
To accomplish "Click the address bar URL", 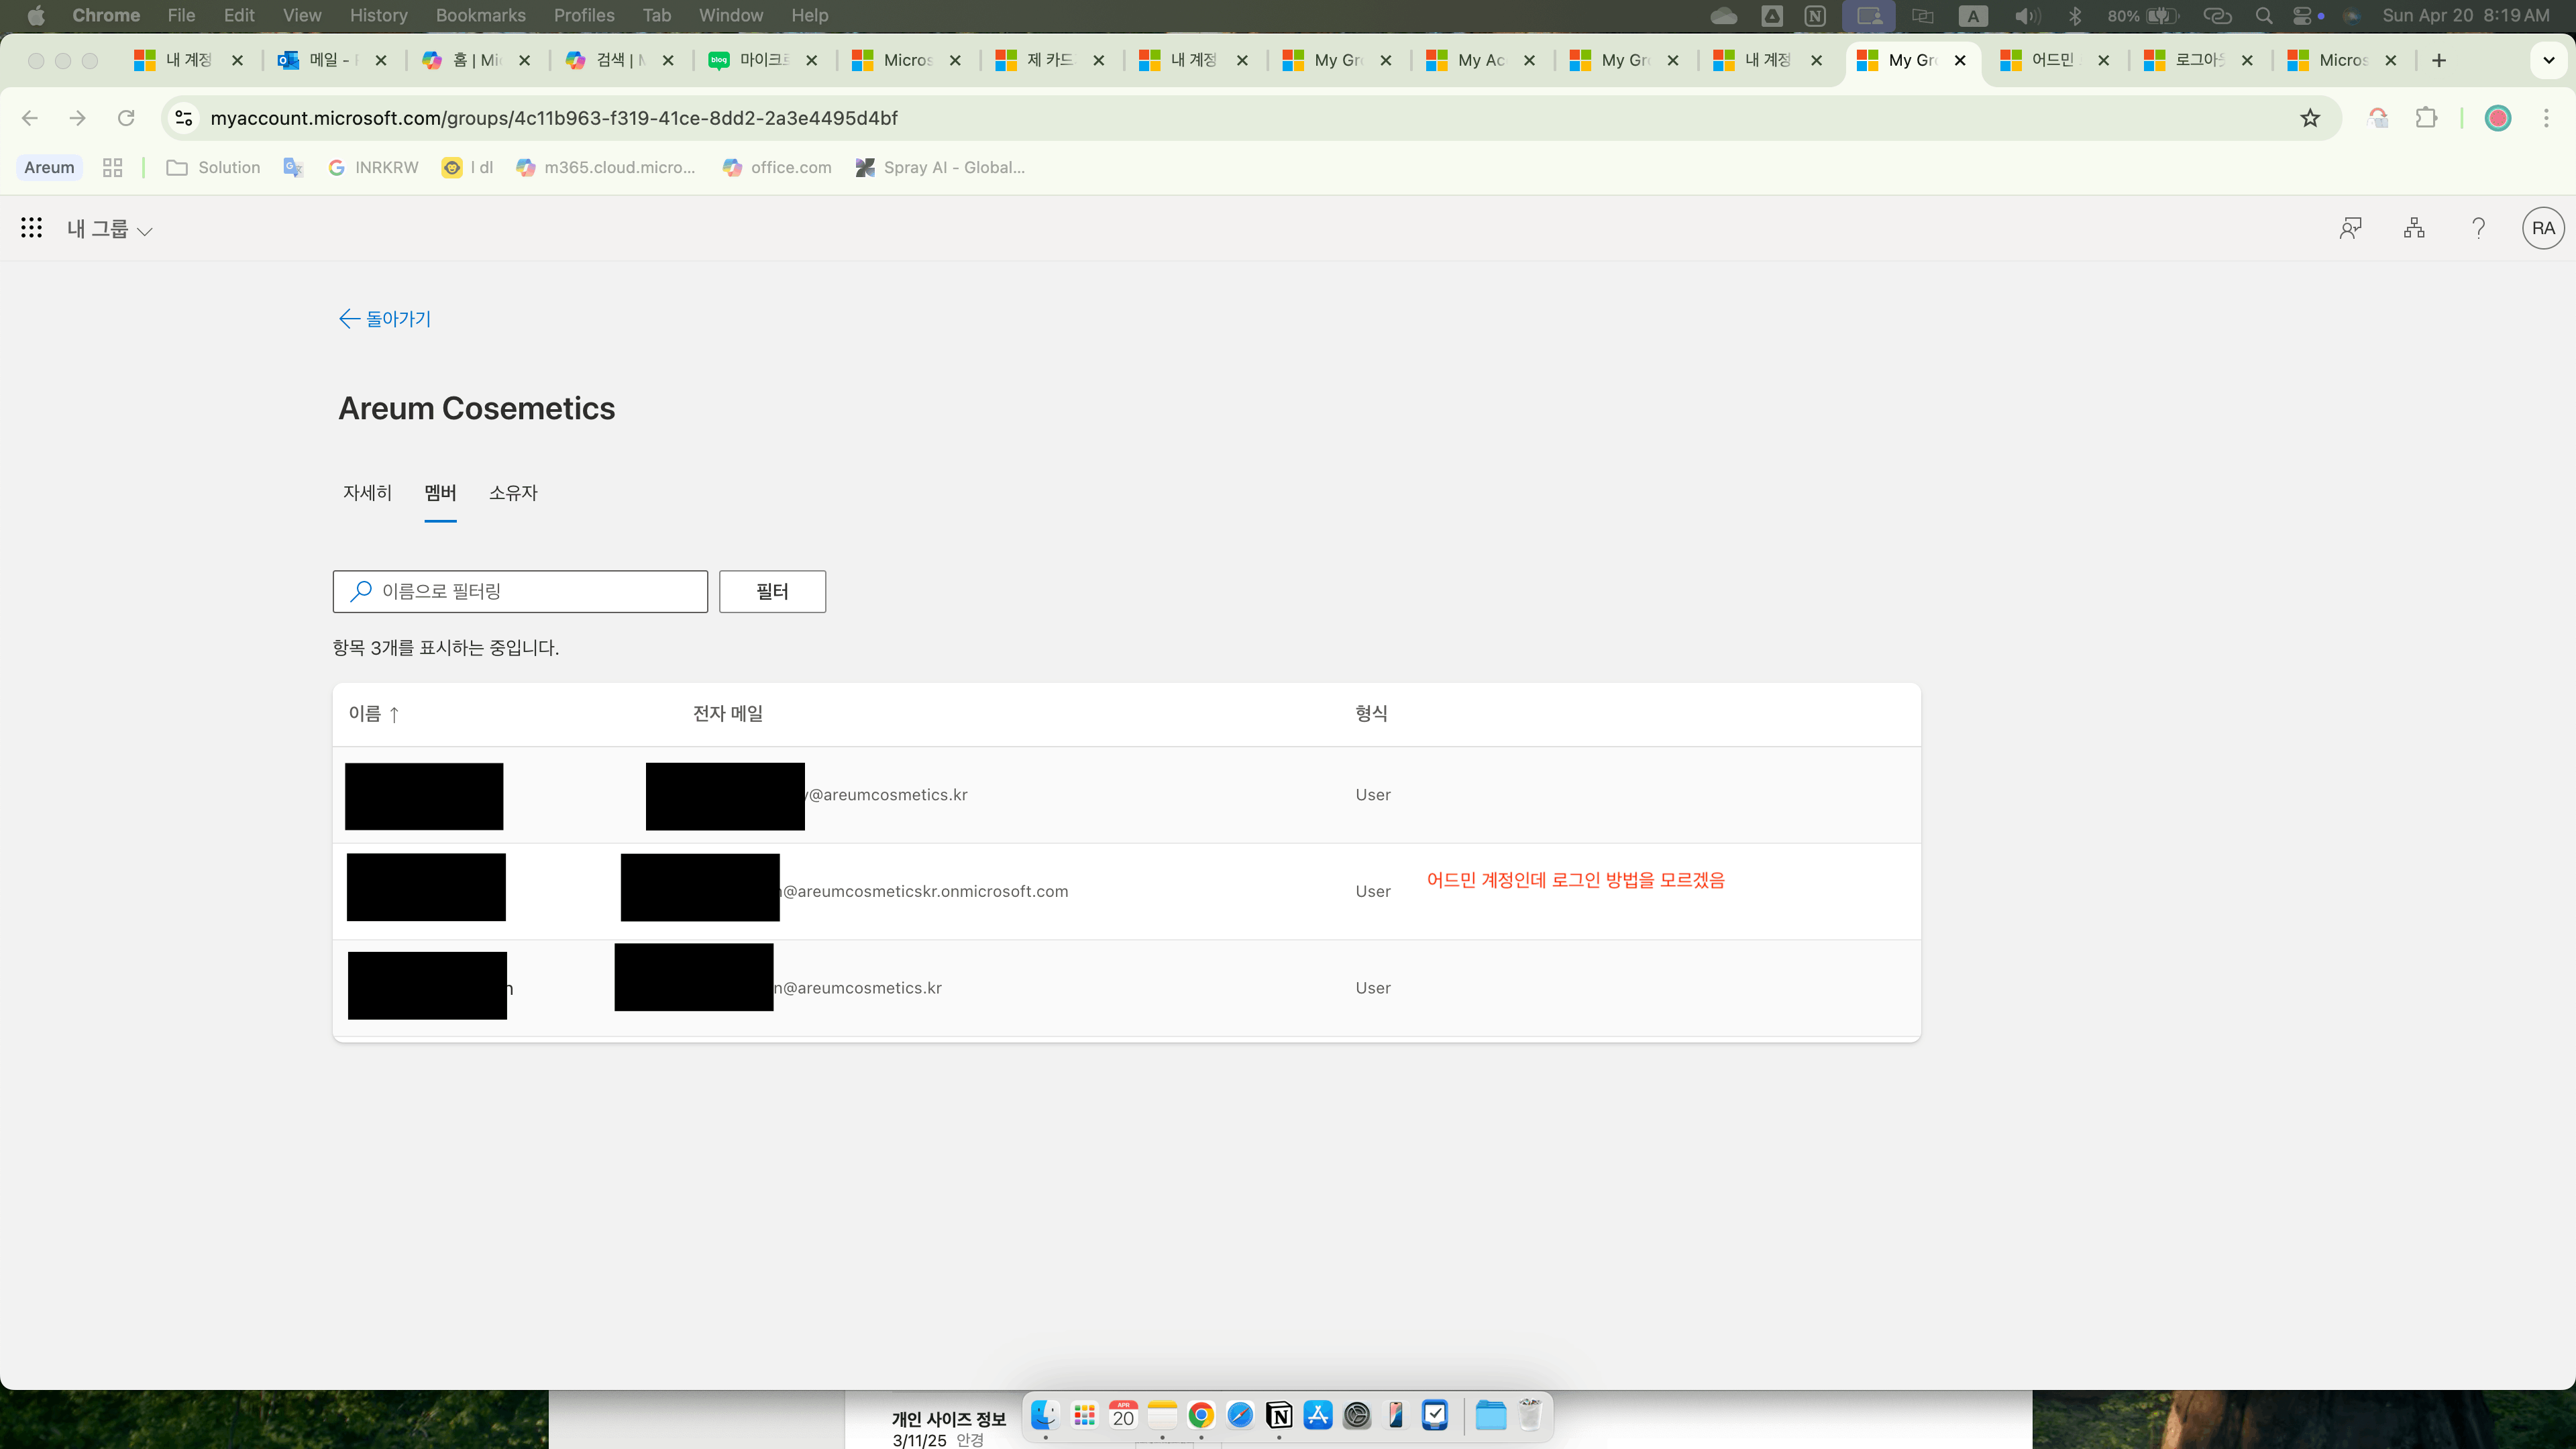I will pos(554,118).
